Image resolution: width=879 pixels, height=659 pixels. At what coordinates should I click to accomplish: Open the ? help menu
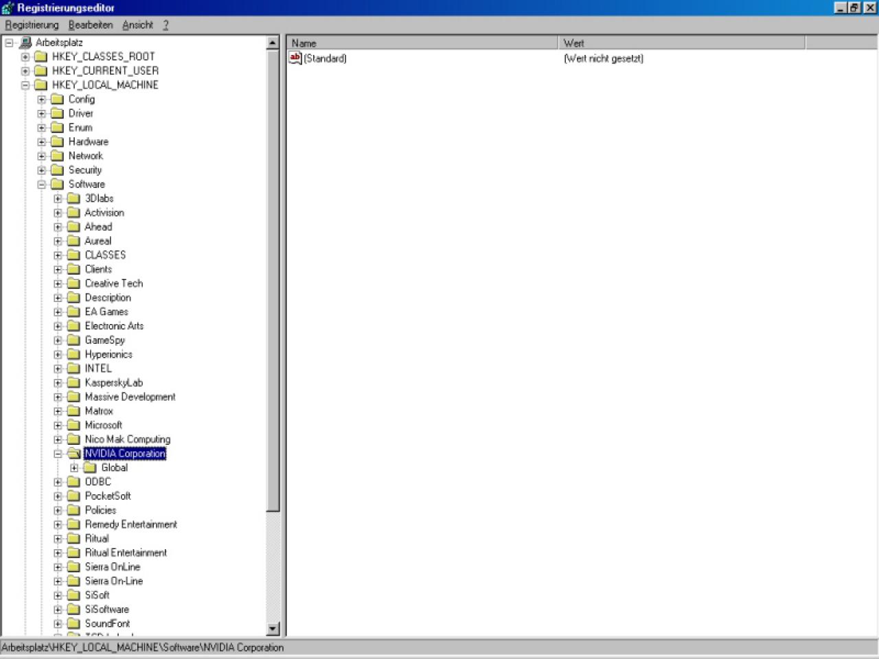tap(165, 25)
